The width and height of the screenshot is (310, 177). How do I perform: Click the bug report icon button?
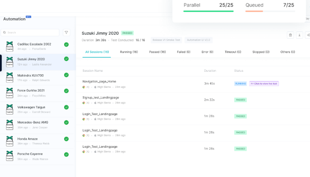290,35
